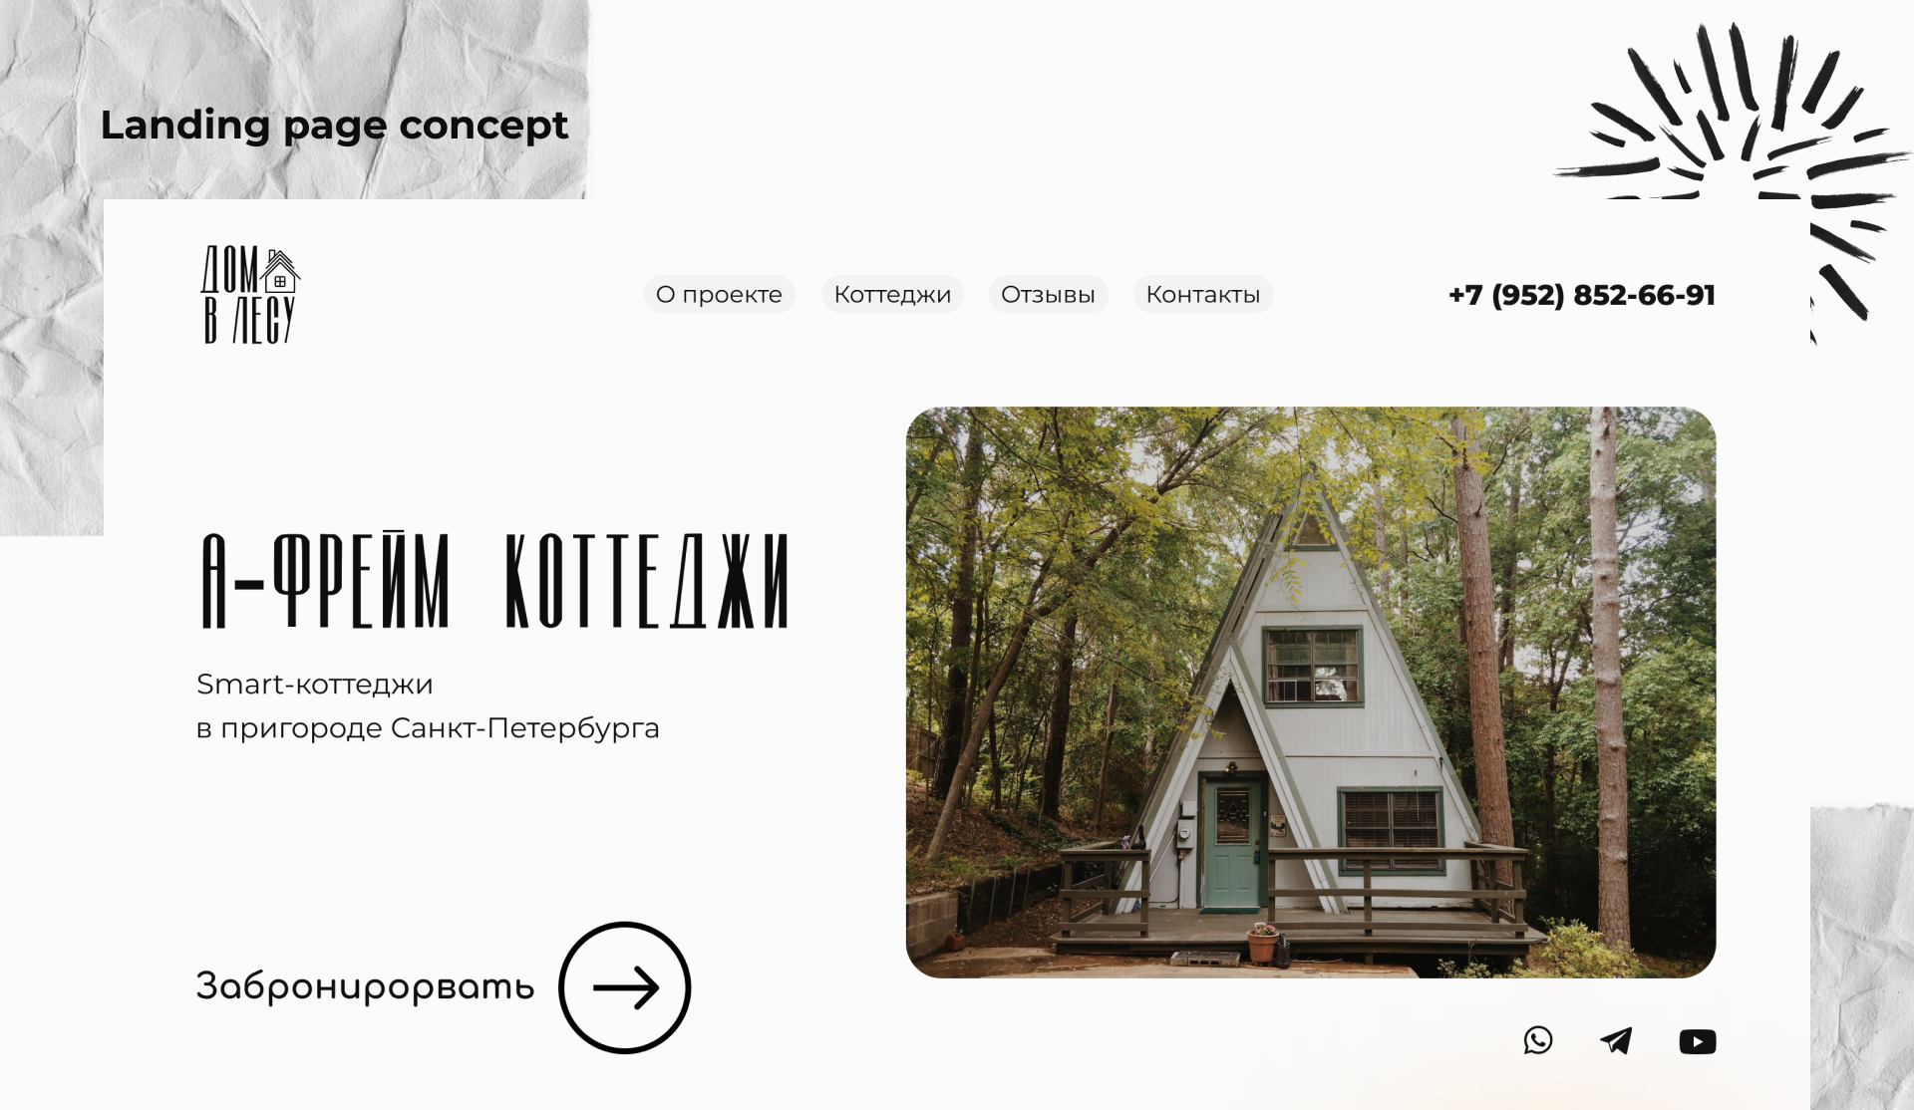Viewport: 1914px width, 1110px height.
Task: Select the А-ФРЕЙМ КОТТЕДЖИ headline
Action: point(495,581)
